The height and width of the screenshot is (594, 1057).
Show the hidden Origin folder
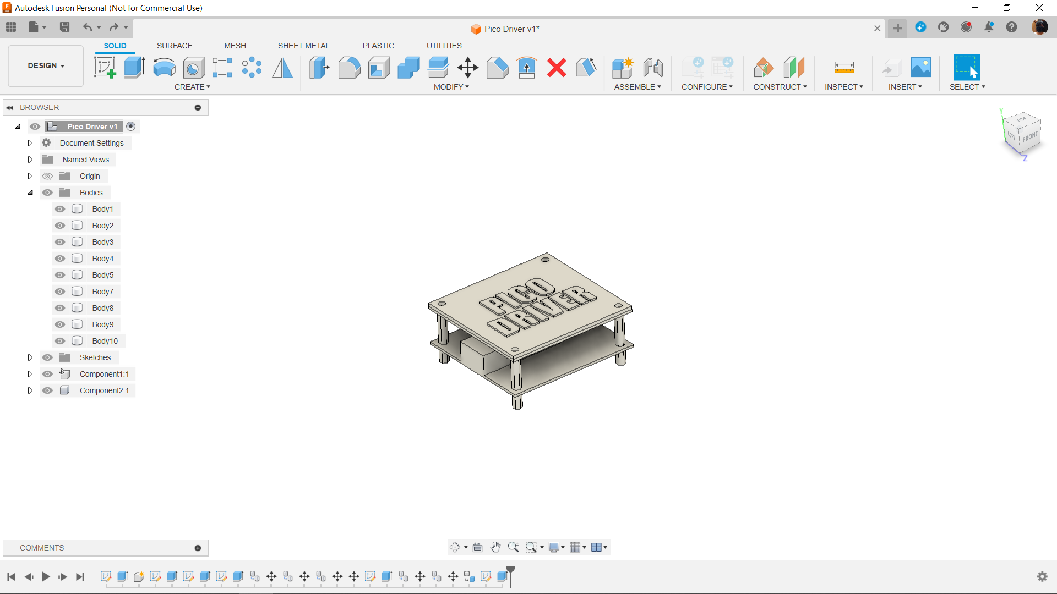48,176
